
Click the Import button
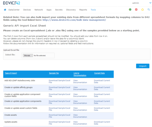pyautogui.click(x=143, y=66)
